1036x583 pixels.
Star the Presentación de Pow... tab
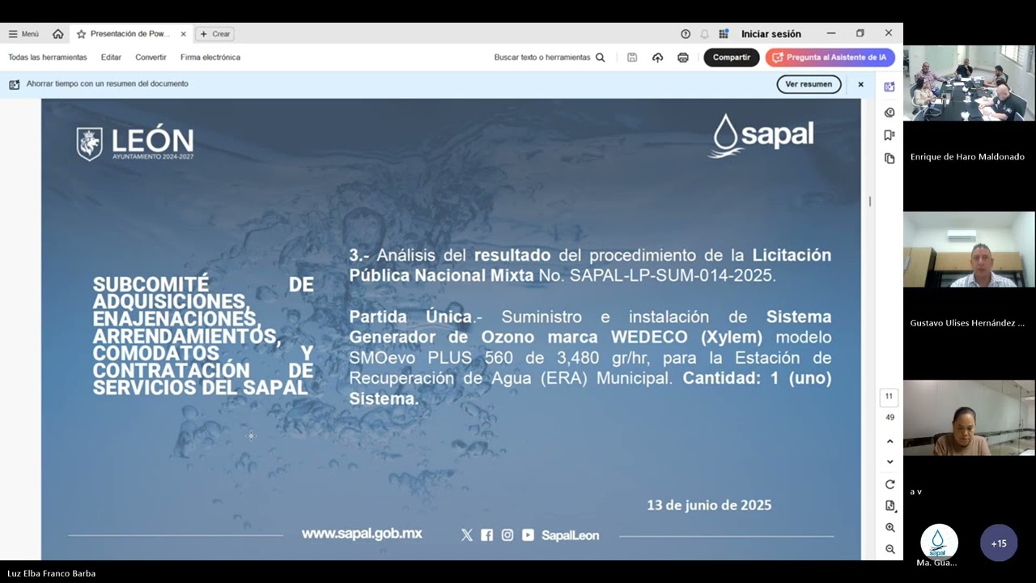[81, 34]
